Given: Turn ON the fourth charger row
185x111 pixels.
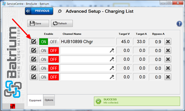Looking at the screenshot, I should (44, 68).
